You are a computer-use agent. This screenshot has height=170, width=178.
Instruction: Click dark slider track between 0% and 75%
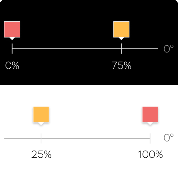click(67, 49)
